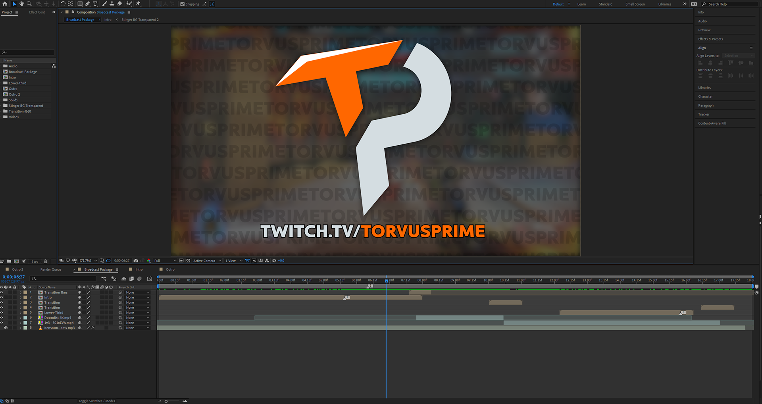This screenshot has width=762, height=404.
Task: Switch to the Learn workspace
Action: tap(581, 4)
